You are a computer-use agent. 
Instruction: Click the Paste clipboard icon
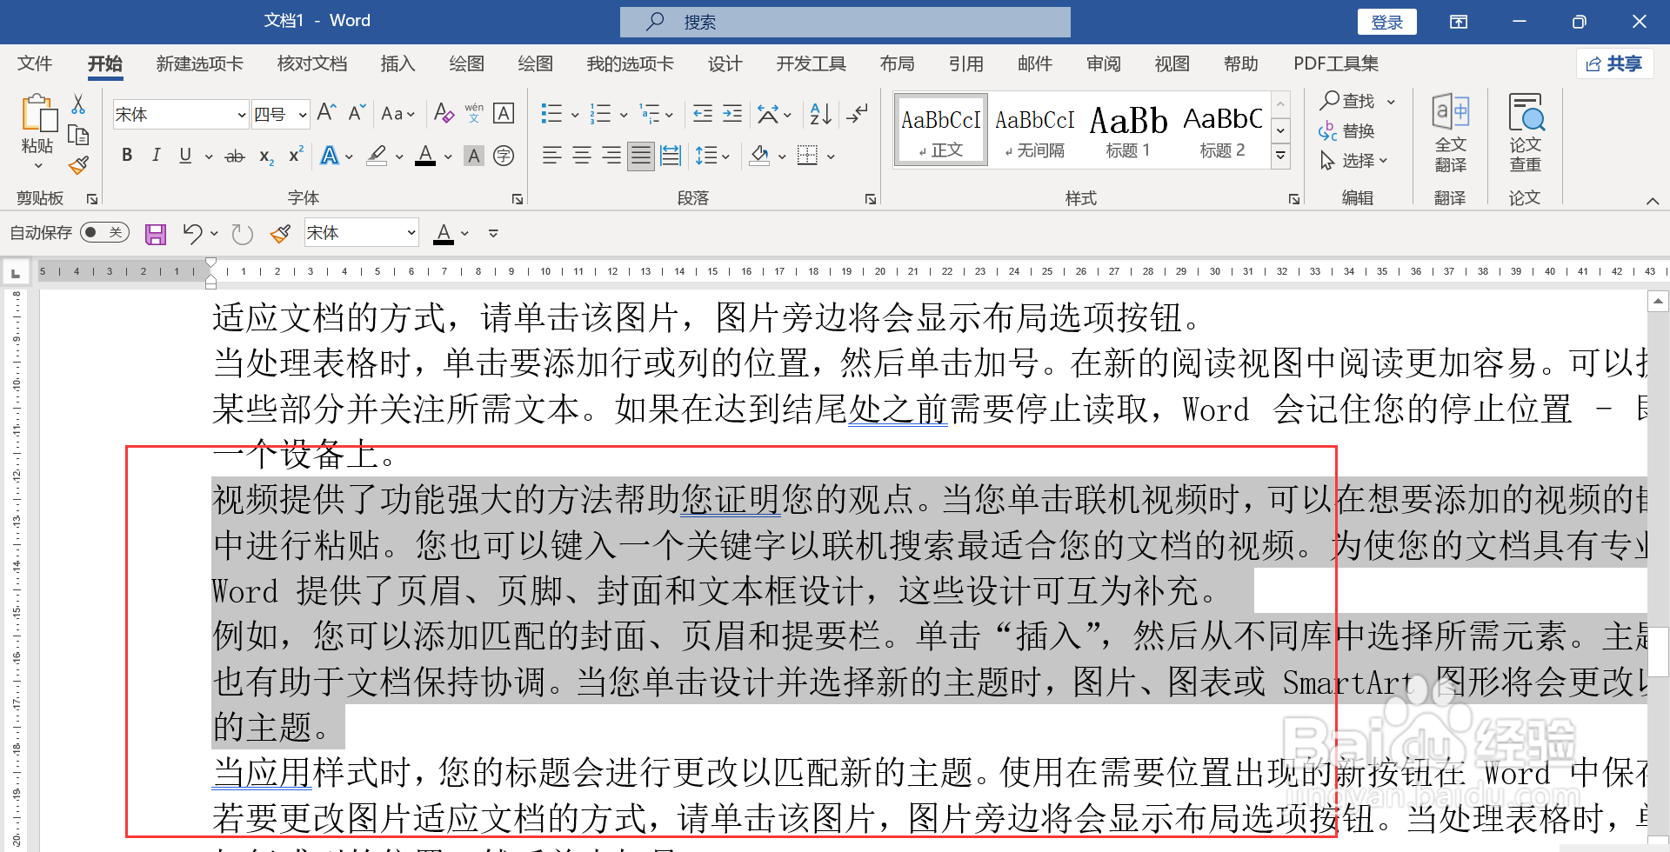coord(38,114)
